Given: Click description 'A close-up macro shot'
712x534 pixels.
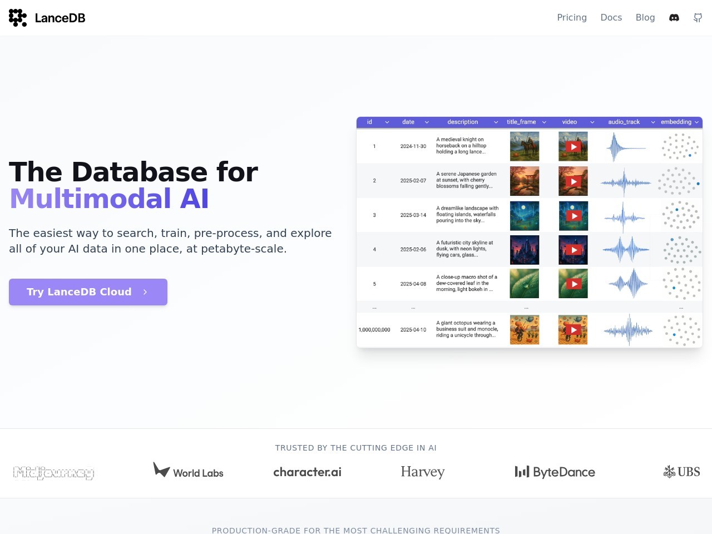Looking at the screenshot, I should coord(467,283).
